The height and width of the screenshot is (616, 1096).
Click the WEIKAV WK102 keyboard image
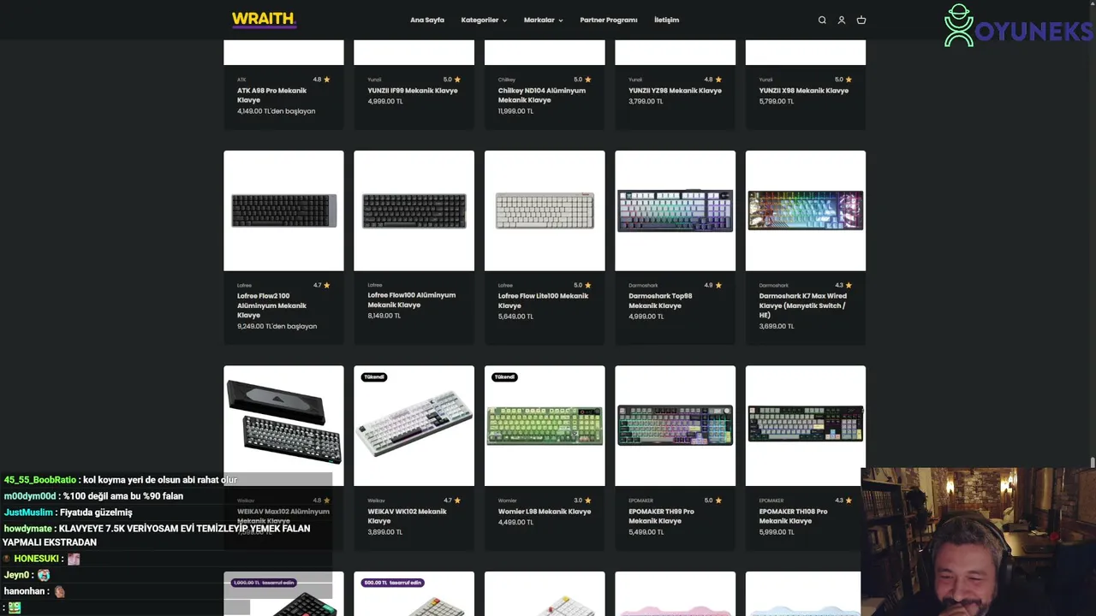[414, 426]
